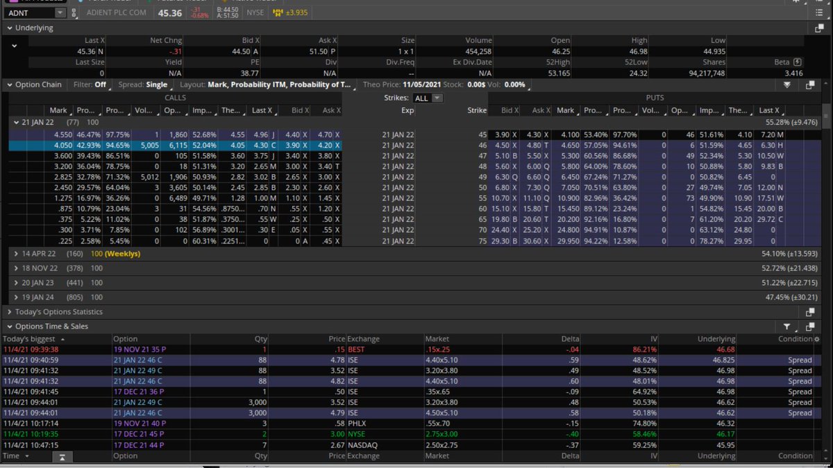Expand the 19 JAN 24 expiration

16,297
